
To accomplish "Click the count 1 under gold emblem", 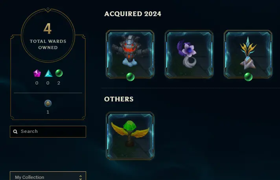I will click(48, 112).
